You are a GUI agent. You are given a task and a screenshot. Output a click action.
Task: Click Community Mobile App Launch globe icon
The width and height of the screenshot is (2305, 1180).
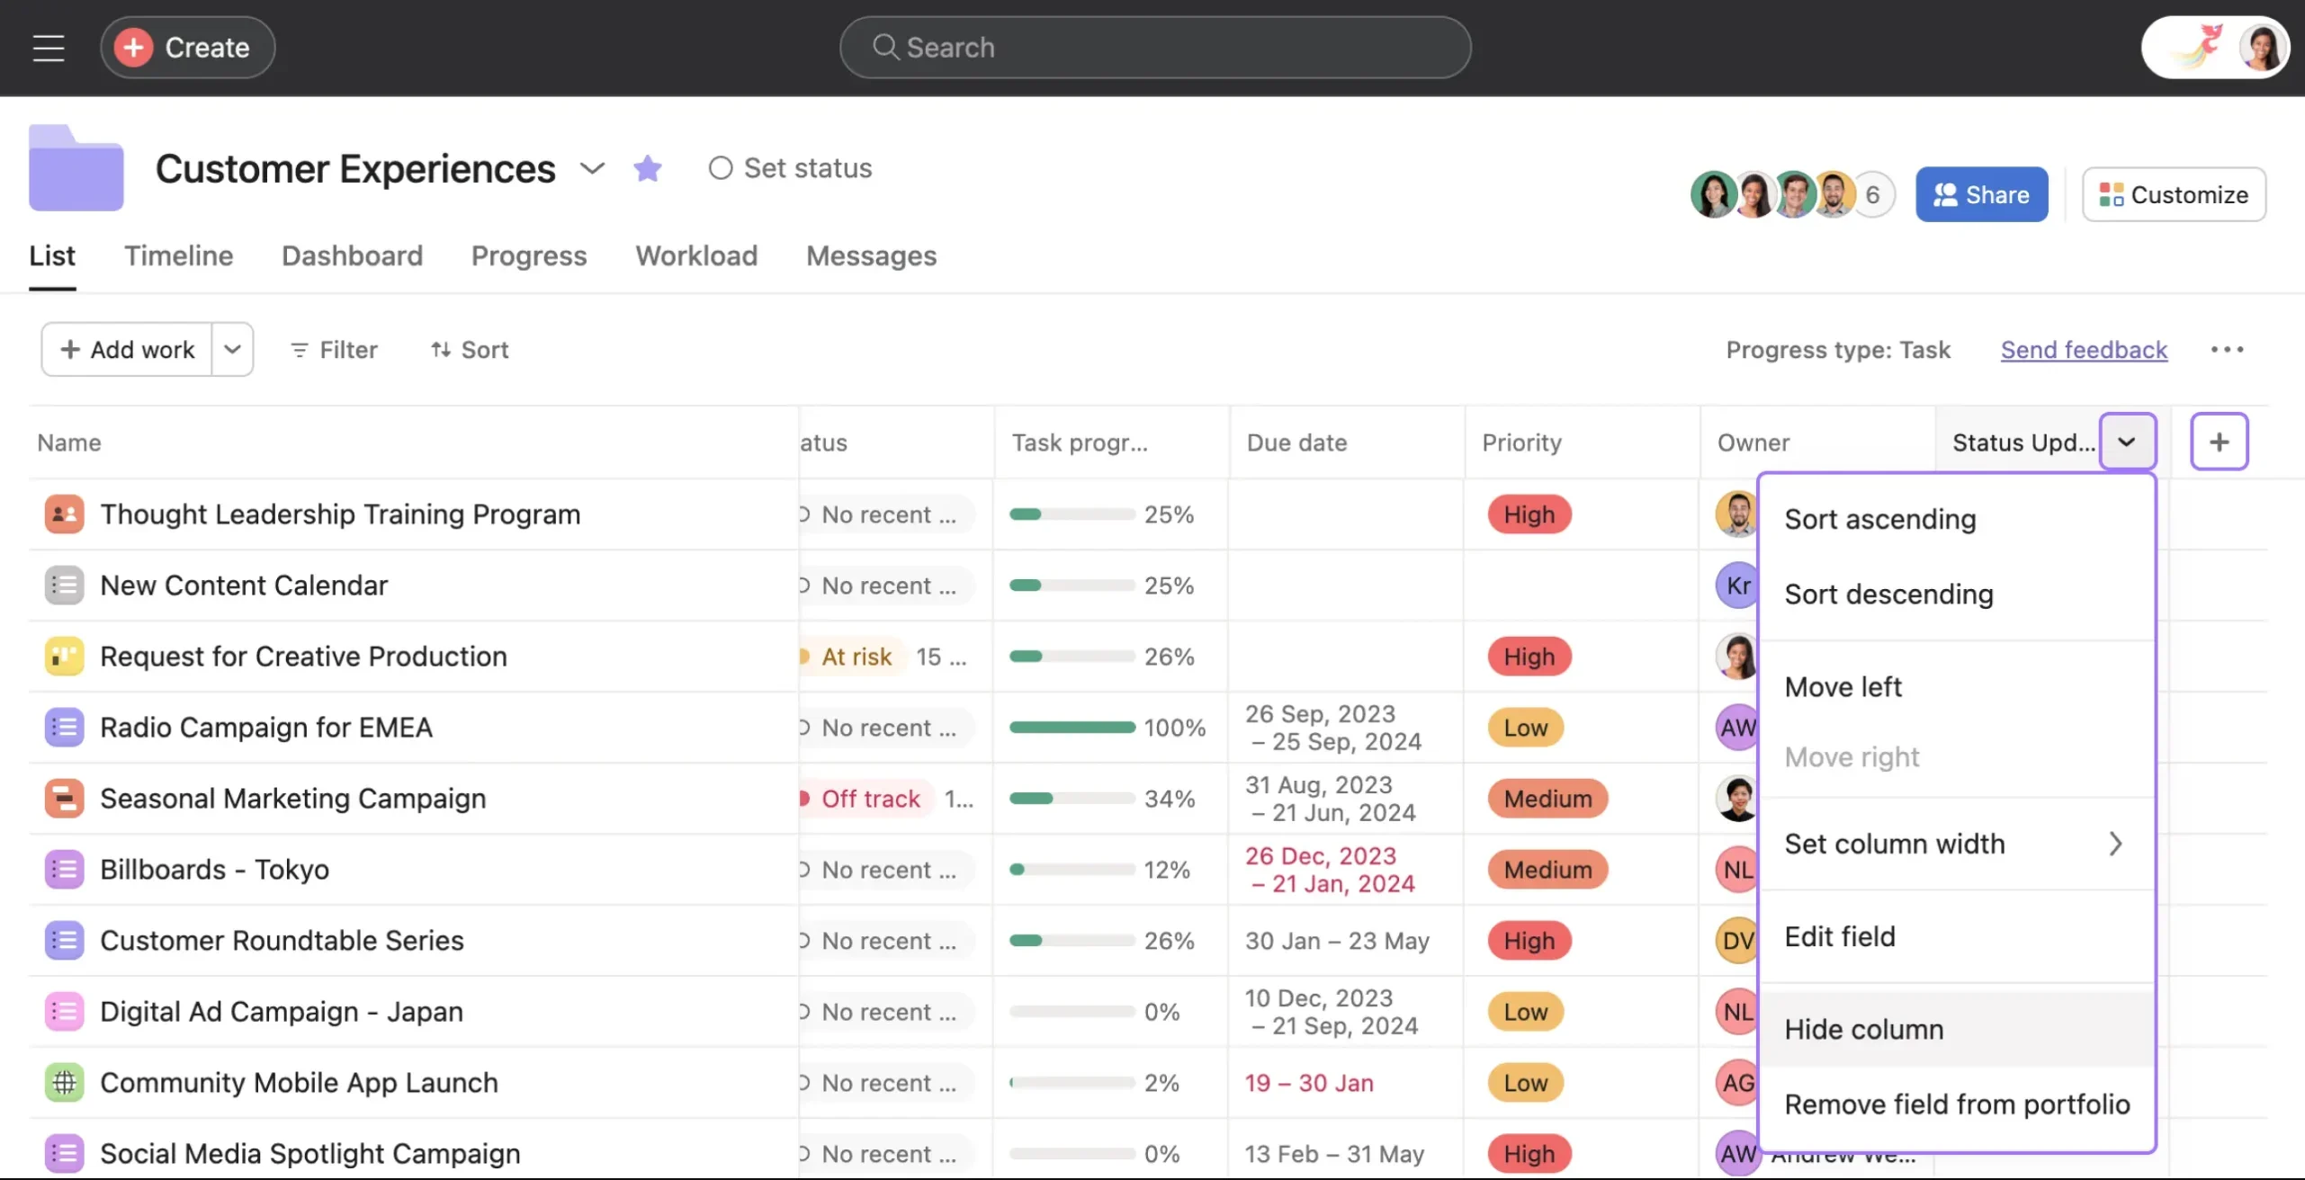[65, 1083]
